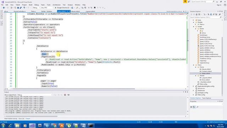Click the New Project toolbar icon
Viewport: 227px width, 128px height.
click(11, 8)
